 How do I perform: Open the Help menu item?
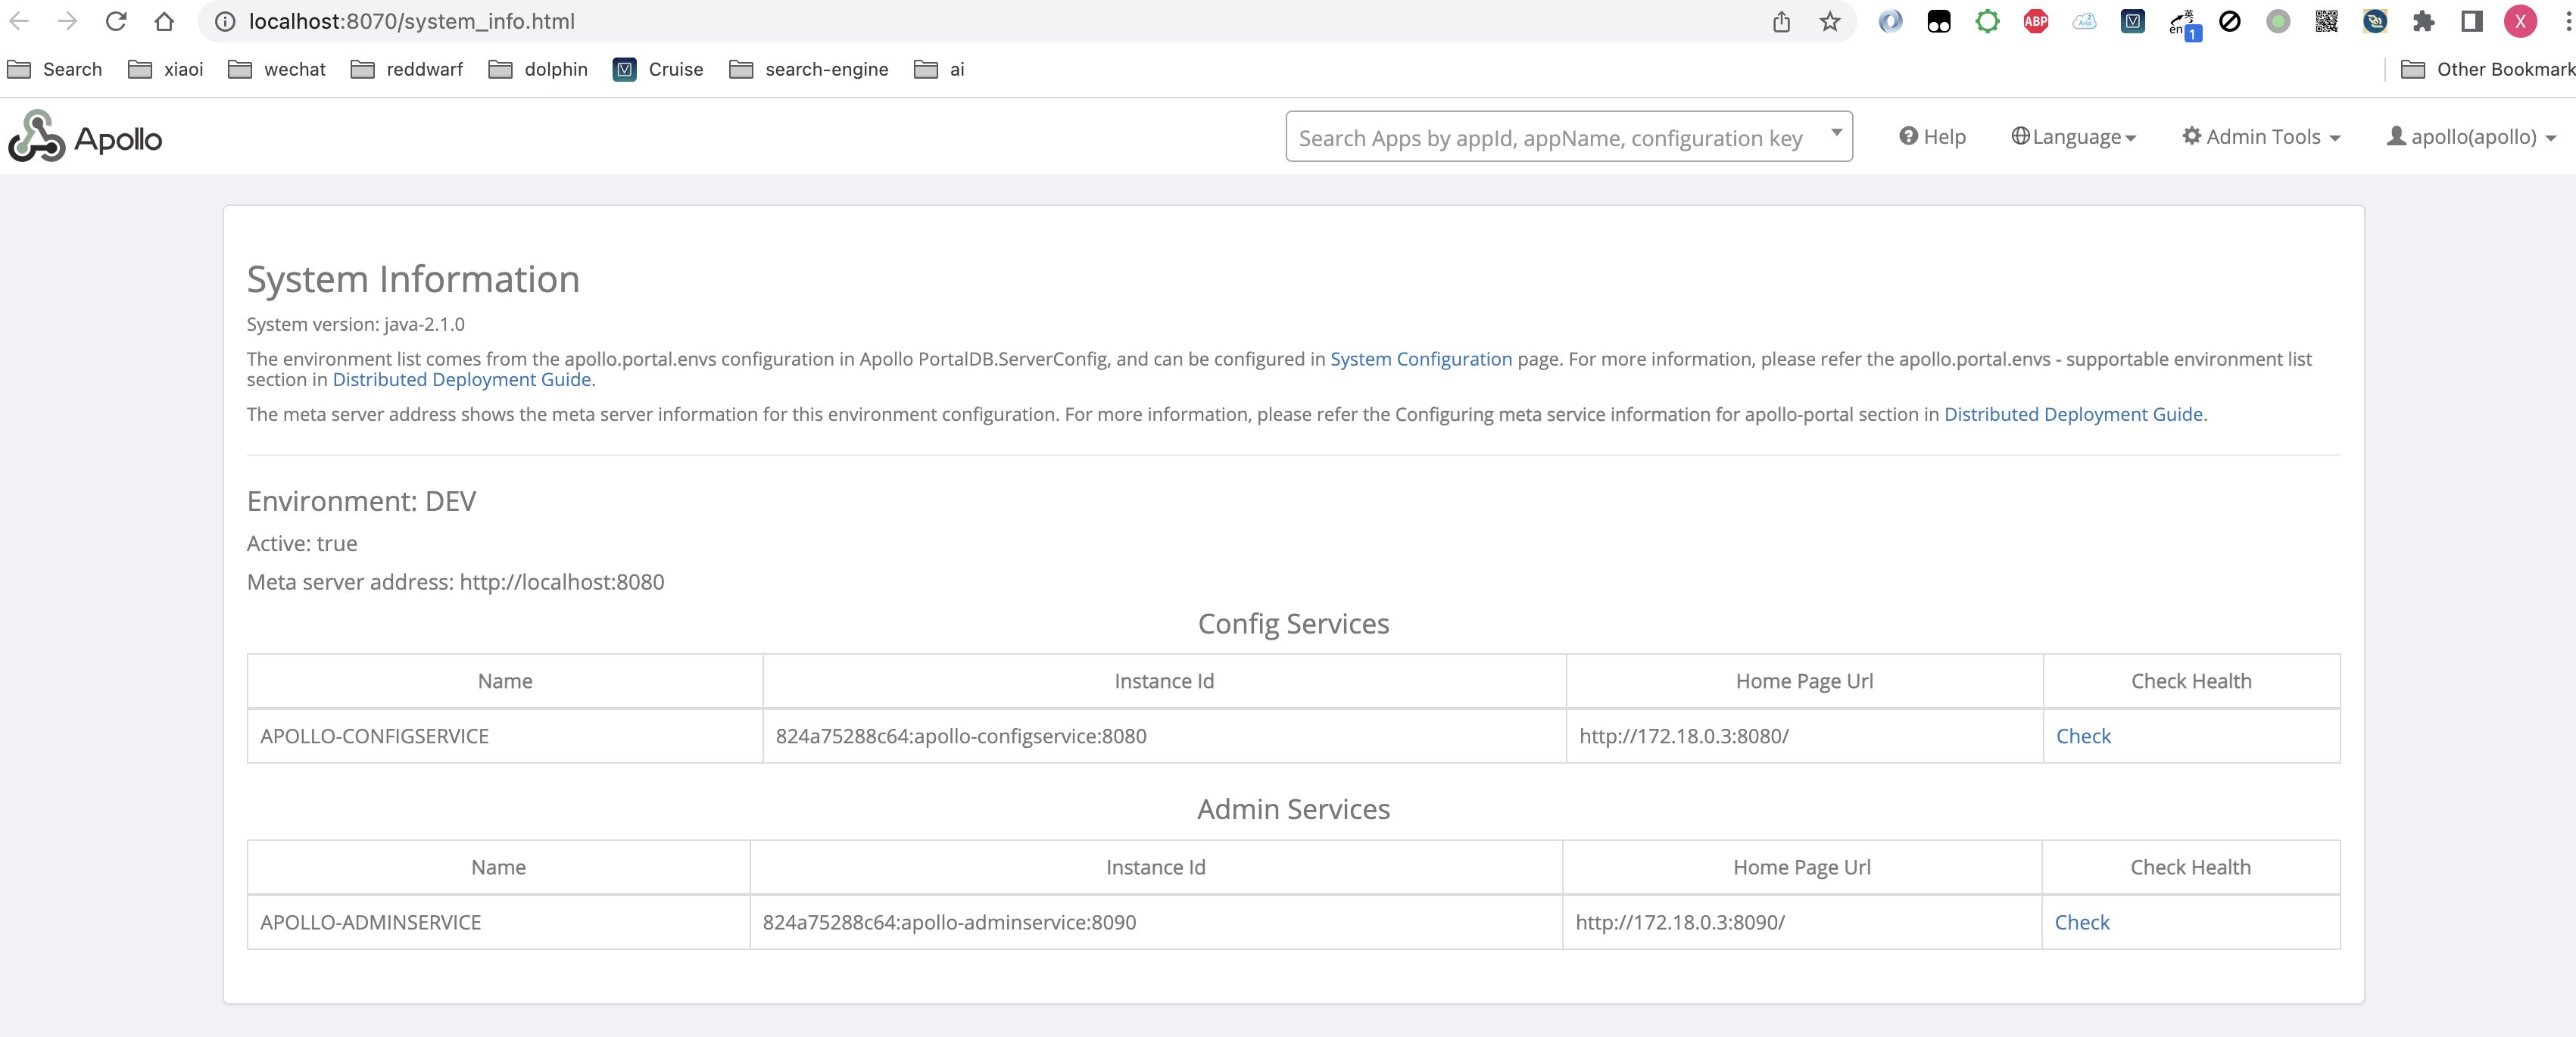(x=1932, y=137)
